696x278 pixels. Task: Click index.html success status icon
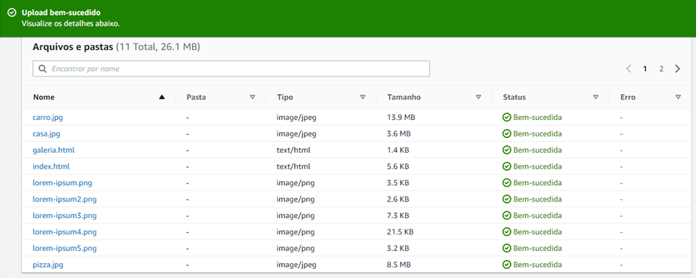coord(506,166)
